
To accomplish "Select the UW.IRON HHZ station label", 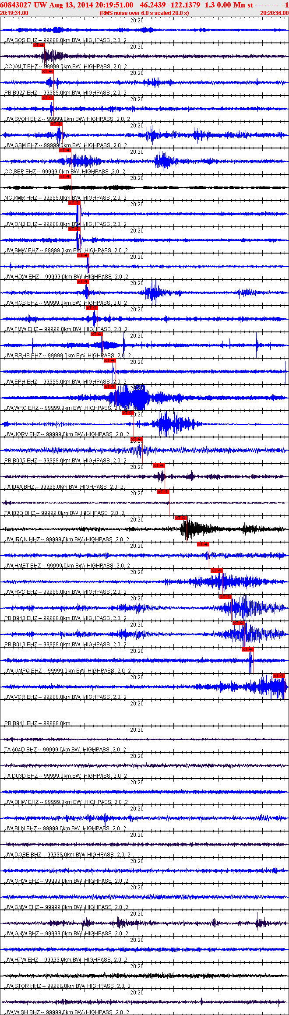I will point(22,539).
